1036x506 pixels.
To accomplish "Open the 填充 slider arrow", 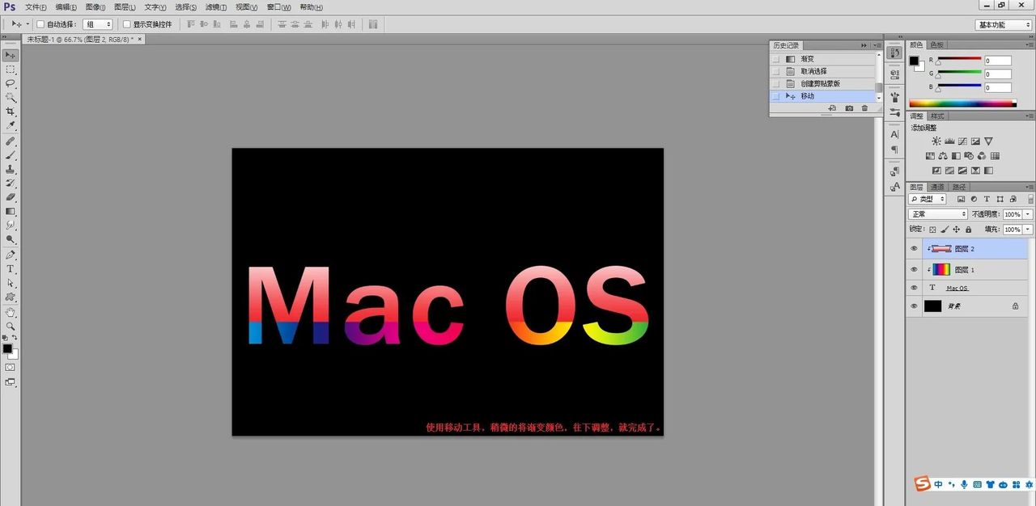I will [x=1028, y=230].
